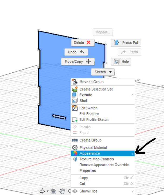Click the Move/Copy cross-arrows icon
The image size is (164, 195).
(x=88, y=61)
